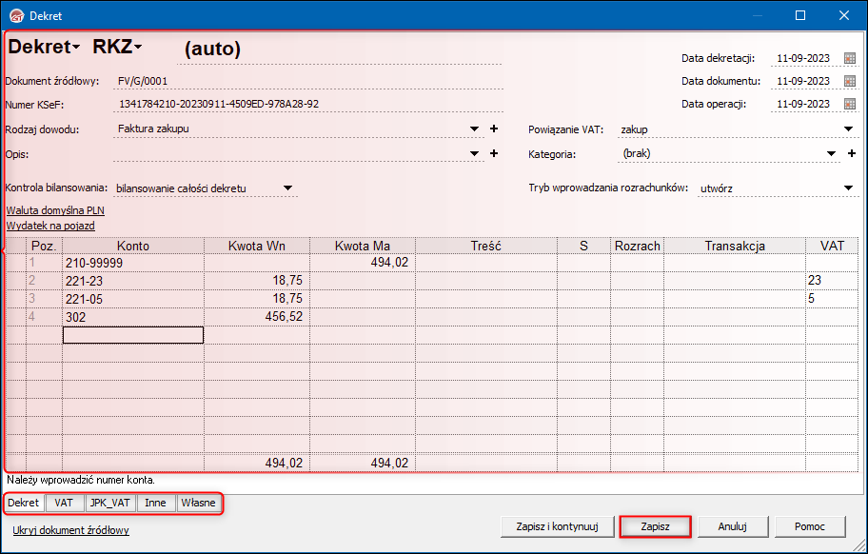Click plus icon next to Rodzaj dowodu

pos(494,129)
